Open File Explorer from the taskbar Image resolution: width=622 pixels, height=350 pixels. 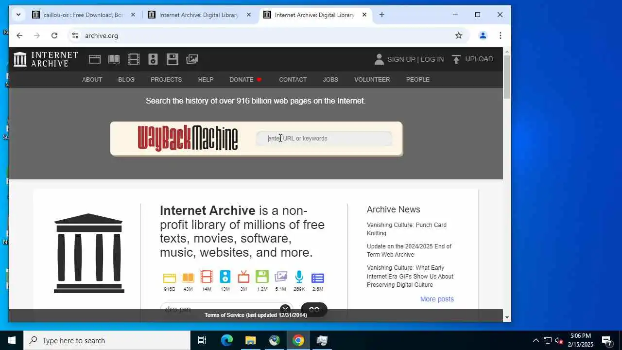point(250,340)
